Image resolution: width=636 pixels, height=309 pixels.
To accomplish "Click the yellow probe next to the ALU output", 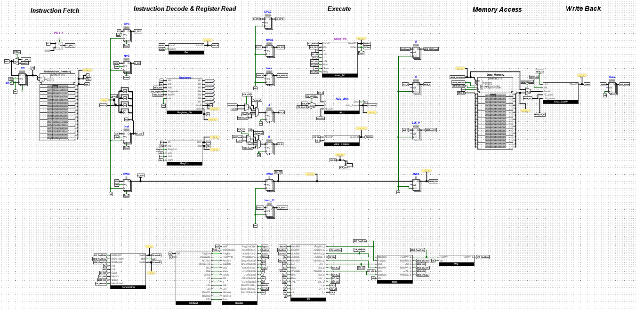I will click(x=371, y=112).
